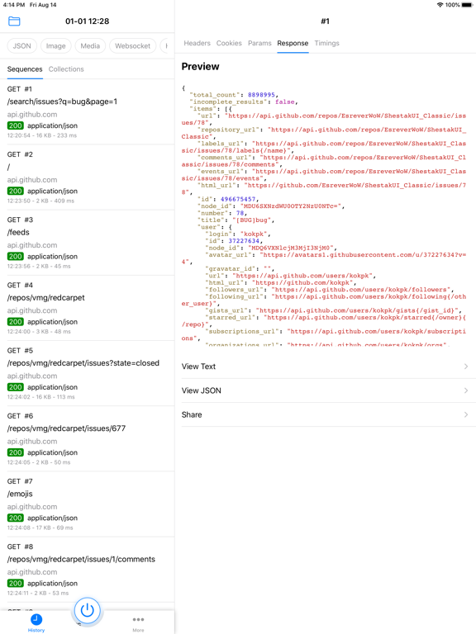Open the History tab icon
Image resolution: width=476 pixels, height=634 pixels.
(x=36, y=619)
